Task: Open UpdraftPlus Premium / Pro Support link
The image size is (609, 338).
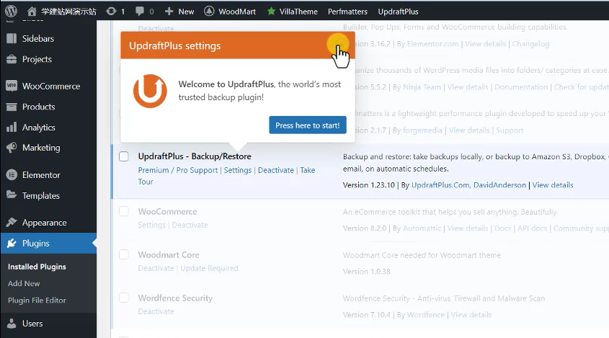Action: coord(178,170)
